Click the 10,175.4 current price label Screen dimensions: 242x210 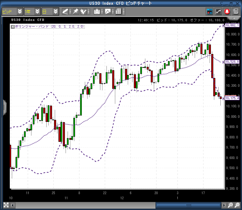coord(232,98)
